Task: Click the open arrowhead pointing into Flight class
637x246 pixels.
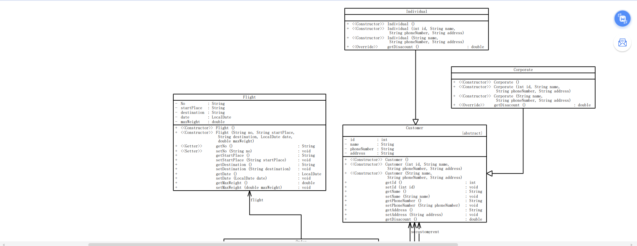Action: click(x=249, y=194)
